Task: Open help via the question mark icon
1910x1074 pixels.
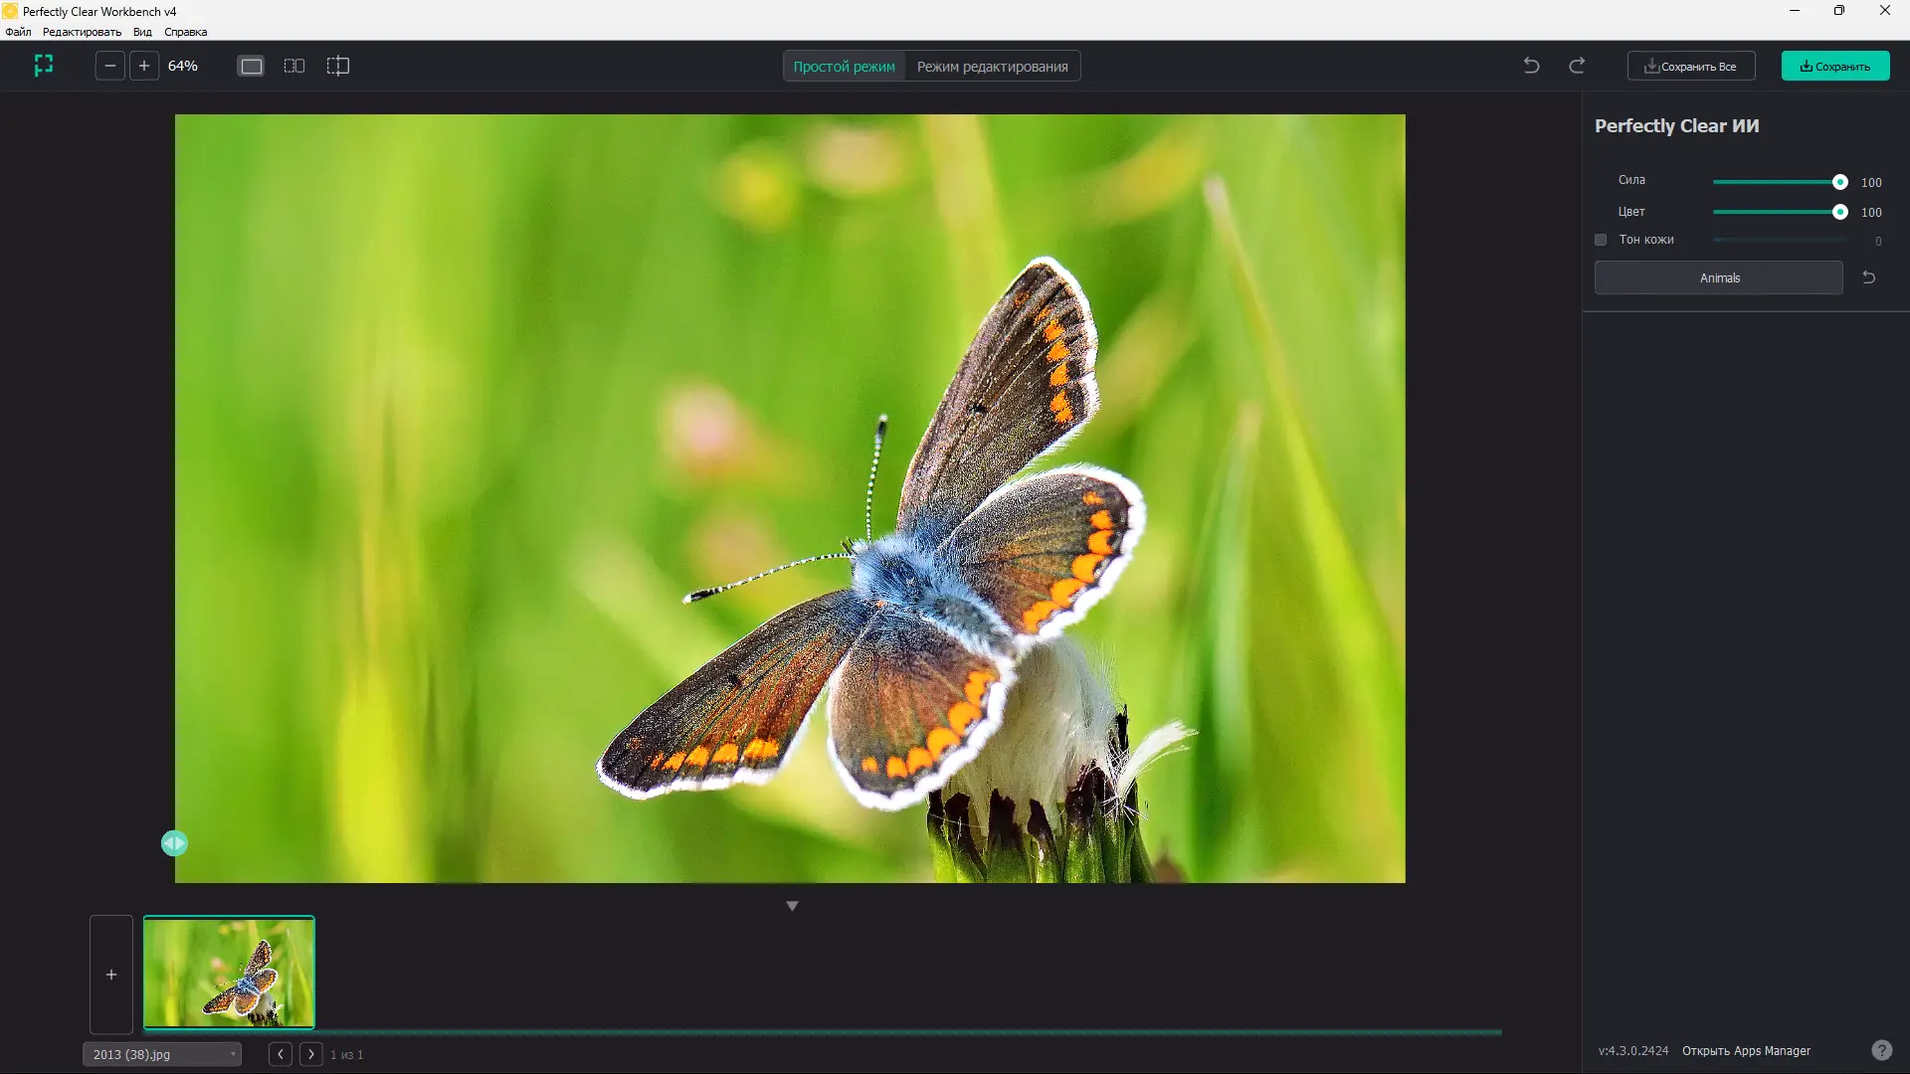Action: [x=1881, y=1050]
